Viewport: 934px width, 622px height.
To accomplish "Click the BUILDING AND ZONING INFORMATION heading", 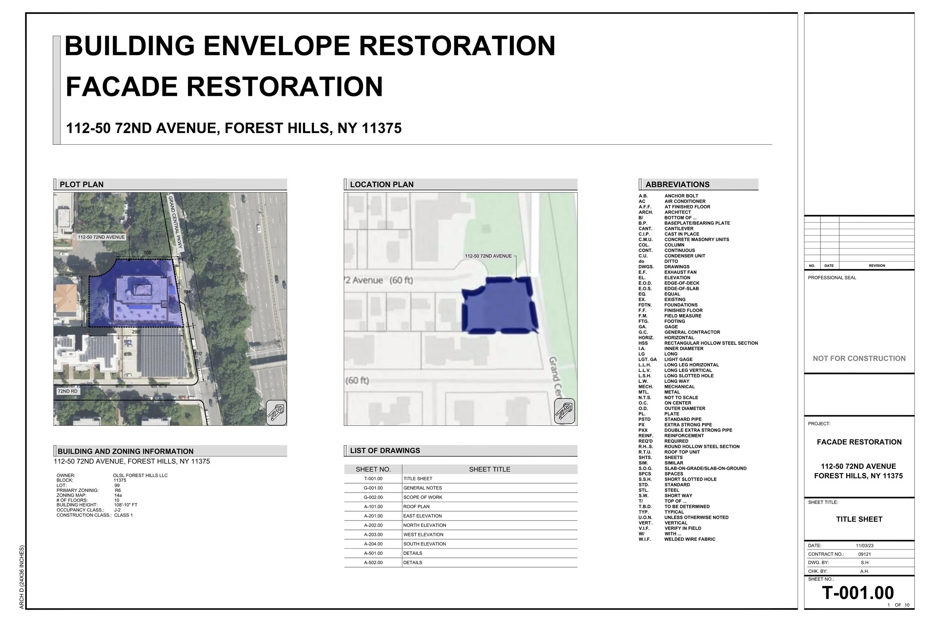I will click(126, 451).
